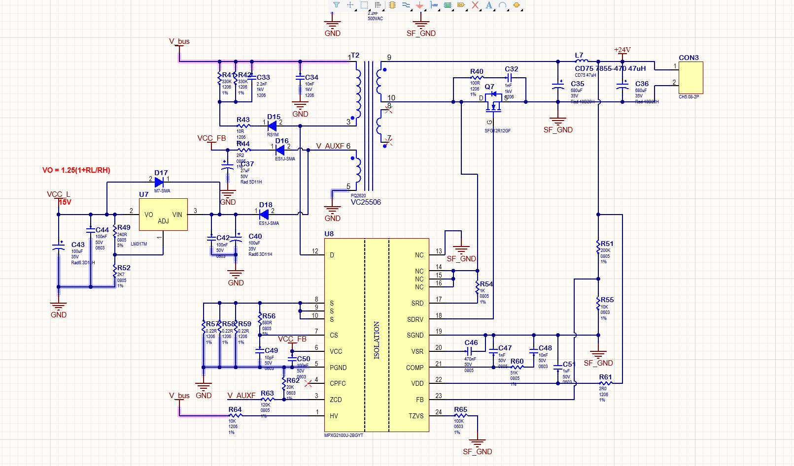Click the red X No ERC tool
794x466 pixels.
point(475,5)
